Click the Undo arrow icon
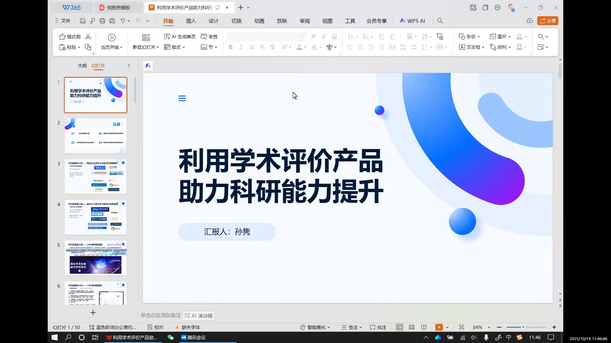 click(123, 21)
